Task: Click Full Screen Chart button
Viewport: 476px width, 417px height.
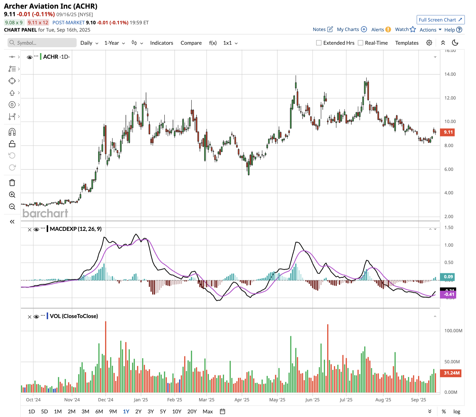Action: coord(440,20)
